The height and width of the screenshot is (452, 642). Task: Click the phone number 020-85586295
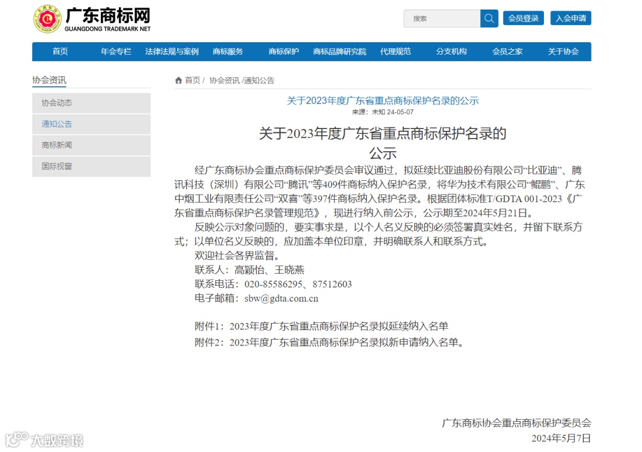click(x=273, y=284)
